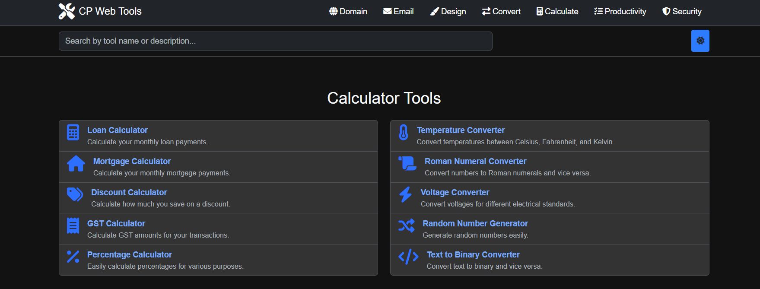Click the scroll icon beside Roman Numeral Converter
This screenshot has height=289, width=760.
pos(407,164)
